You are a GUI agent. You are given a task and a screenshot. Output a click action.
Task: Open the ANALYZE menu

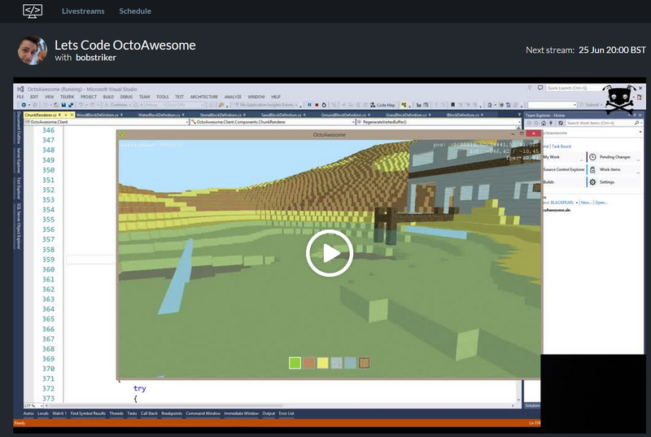coord(233,97)
